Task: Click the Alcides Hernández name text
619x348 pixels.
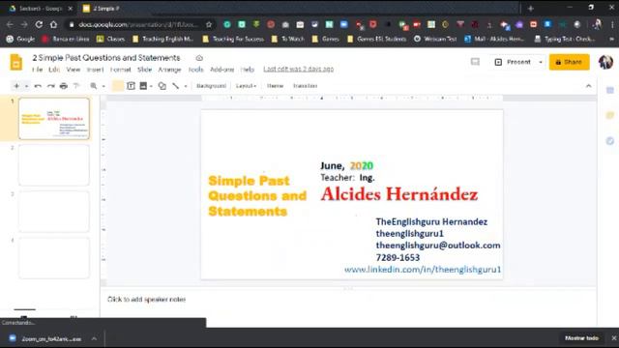Action: 399,194
